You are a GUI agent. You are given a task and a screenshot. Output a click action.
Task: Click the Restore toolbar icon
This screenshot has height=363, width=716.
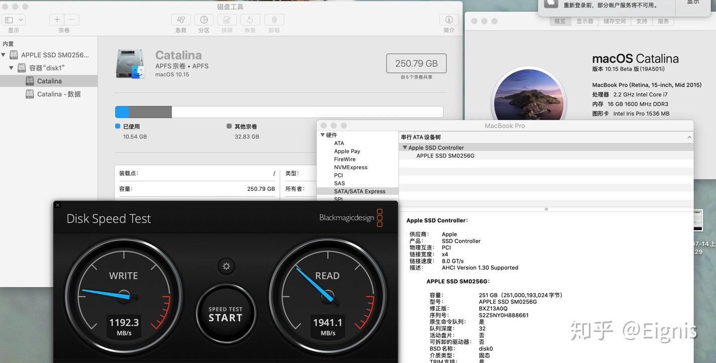coord(250,20)
